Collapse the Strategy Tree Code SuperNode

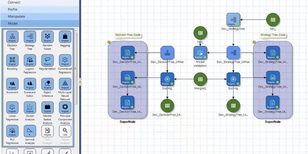[x=254, y=42]
